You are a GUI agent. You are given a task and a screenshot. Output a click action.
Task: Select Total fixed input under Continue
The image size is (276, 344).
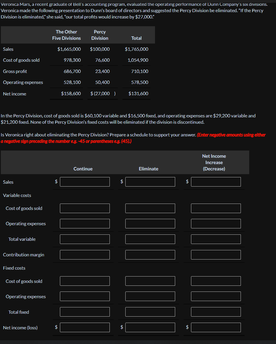coord(85,312)
